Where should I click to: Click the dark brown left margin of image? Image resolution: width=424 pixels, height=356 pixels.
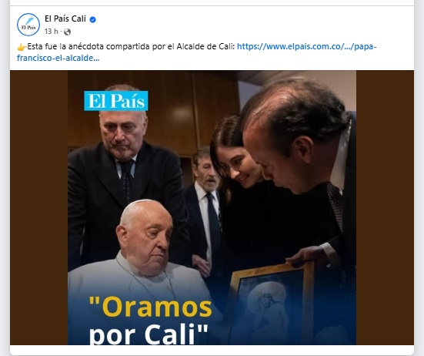coord(39,207)
